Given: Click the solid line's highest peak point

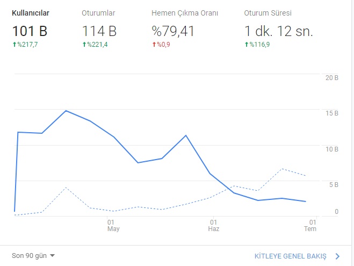Looking at the screenshot, I should [66, 111].
